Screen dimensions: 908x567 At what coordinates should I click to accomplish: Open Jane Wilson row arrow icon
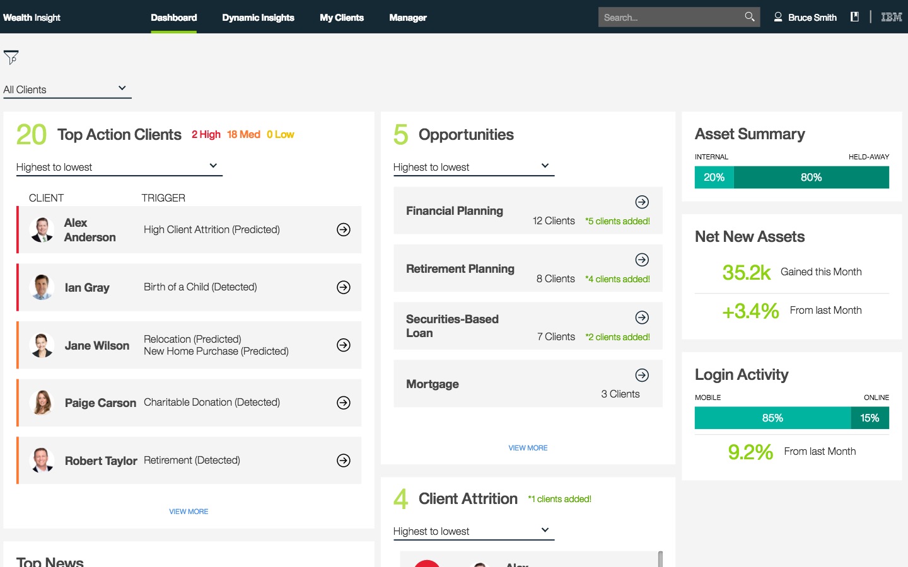(x=344, y=345)
